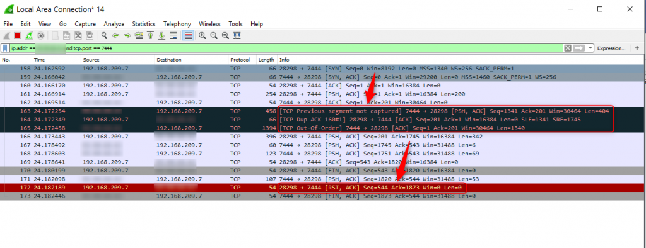Go forward in packet history

[x=127, y=36]
